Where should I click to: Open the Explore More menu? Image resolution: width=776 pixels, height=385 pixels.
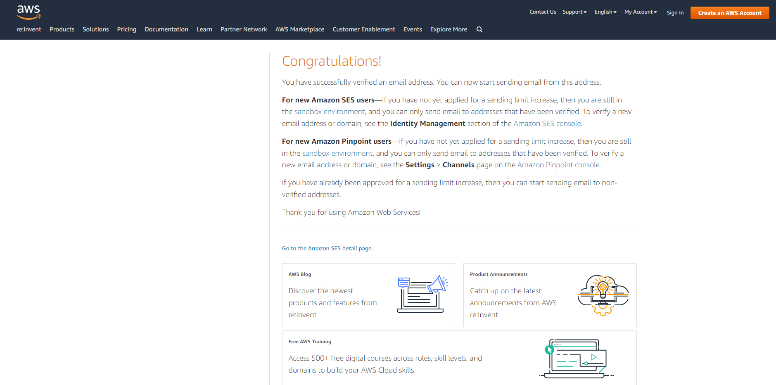coord(449,29)
